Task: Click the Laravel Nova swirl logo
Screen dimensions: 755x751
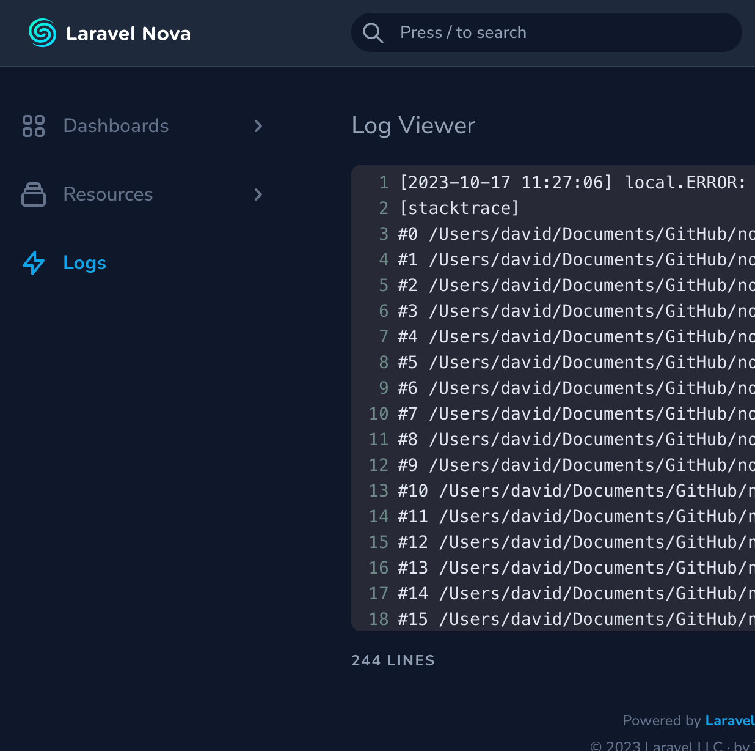Action: 42,33
